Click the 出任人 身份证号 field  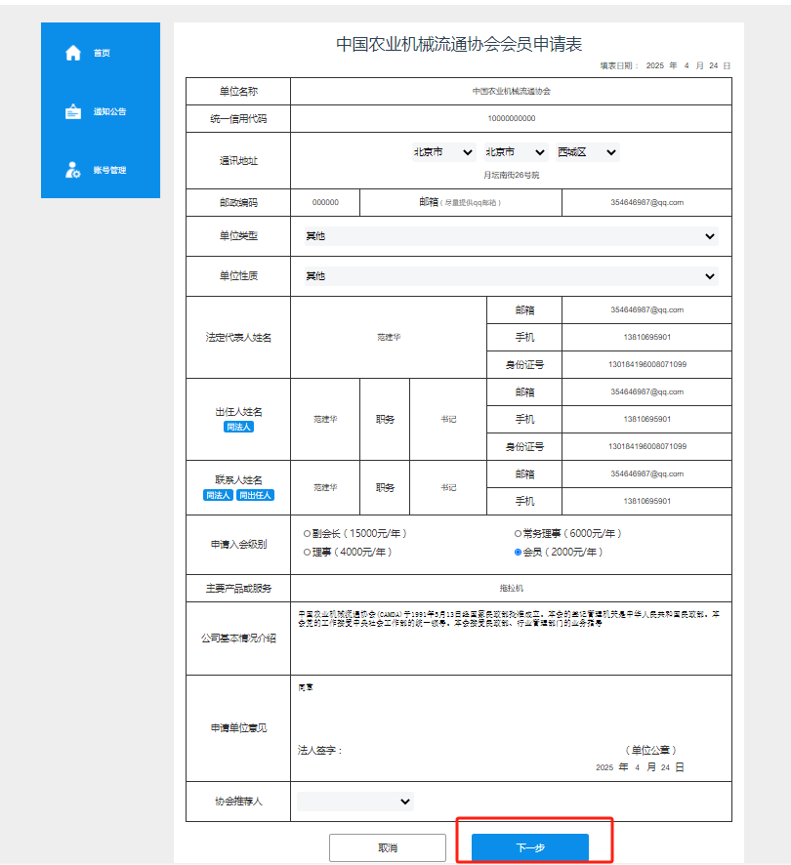pyautogui.click(x=646, y=446)
